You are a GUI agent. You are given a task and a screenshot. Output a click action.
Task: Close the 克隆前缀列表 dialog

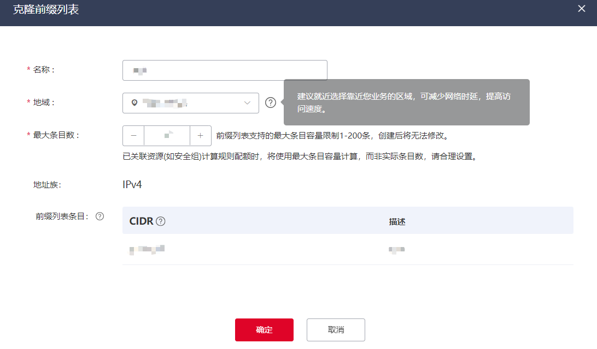[582, 9]
